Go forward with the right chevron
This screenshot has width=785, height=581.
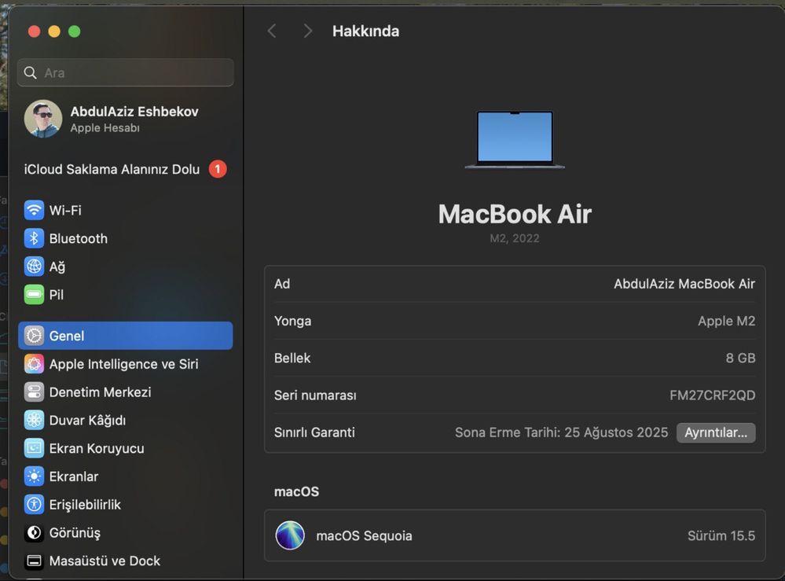click(307, 31)
